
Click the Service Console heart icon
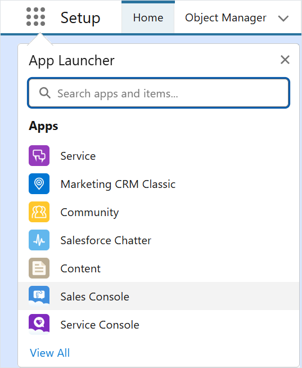(39, 324)
